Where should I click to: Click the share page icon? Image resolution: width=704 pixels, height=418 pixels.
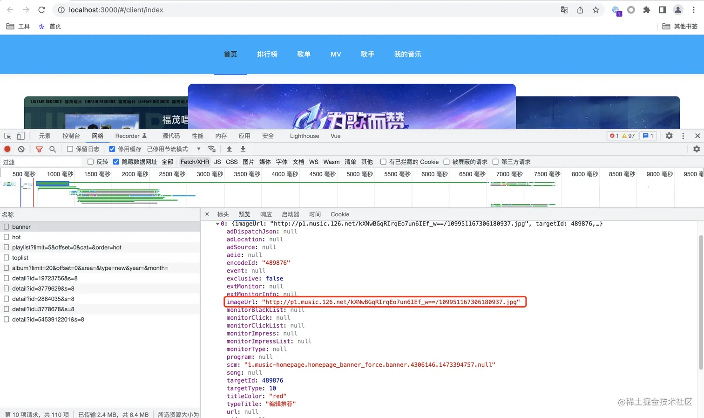pyautogui.click(x=580, y=10)
